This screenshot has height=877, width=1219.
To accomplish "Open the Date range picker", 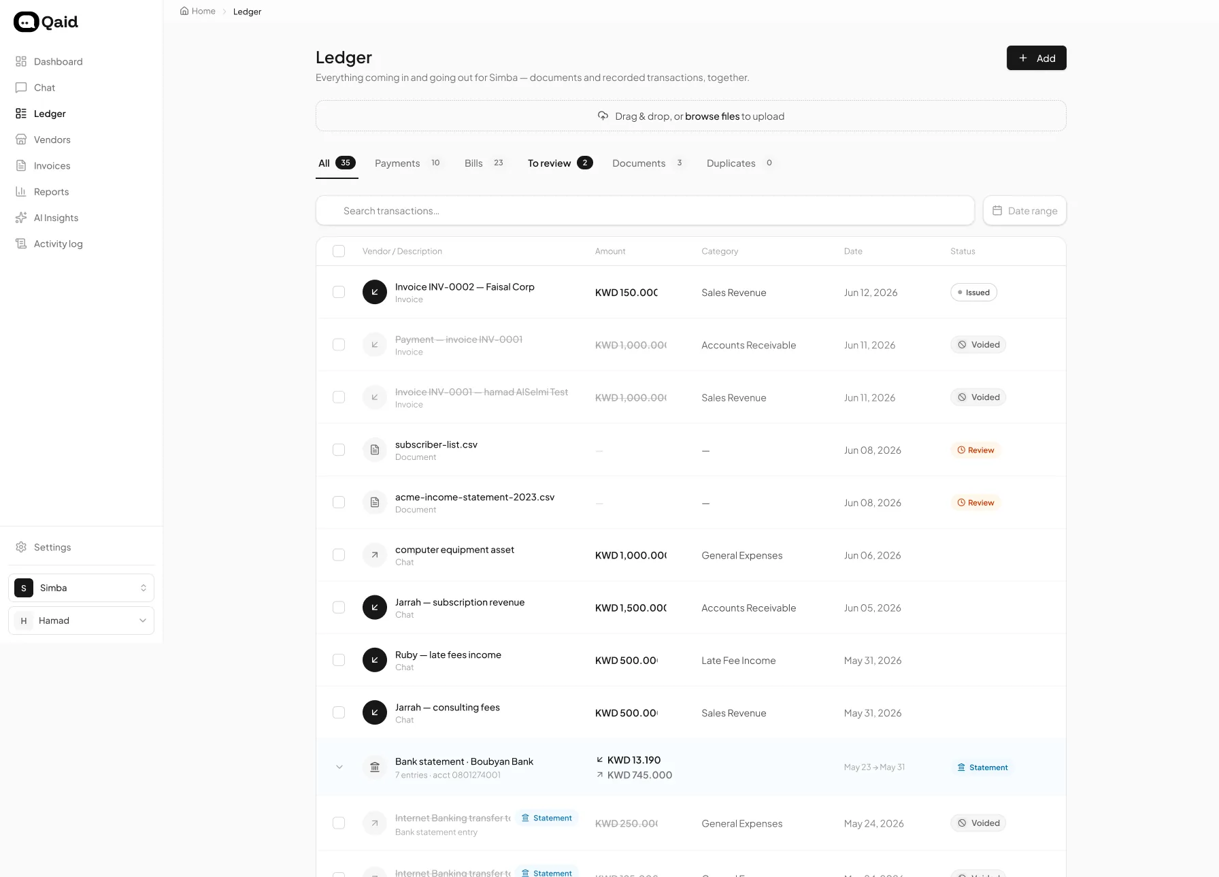I will [x=1024, y=210].
